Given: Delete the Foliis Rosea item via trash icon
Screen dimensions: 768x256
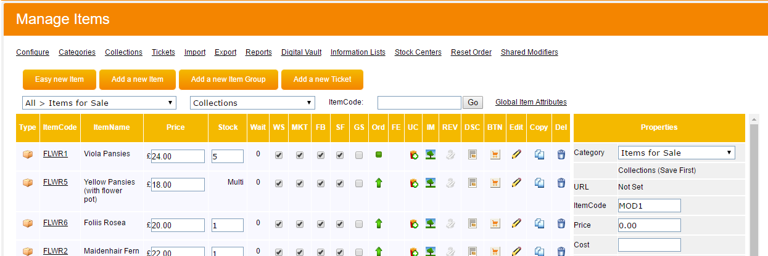Looking at the screenshot, I should pos(561,225).
